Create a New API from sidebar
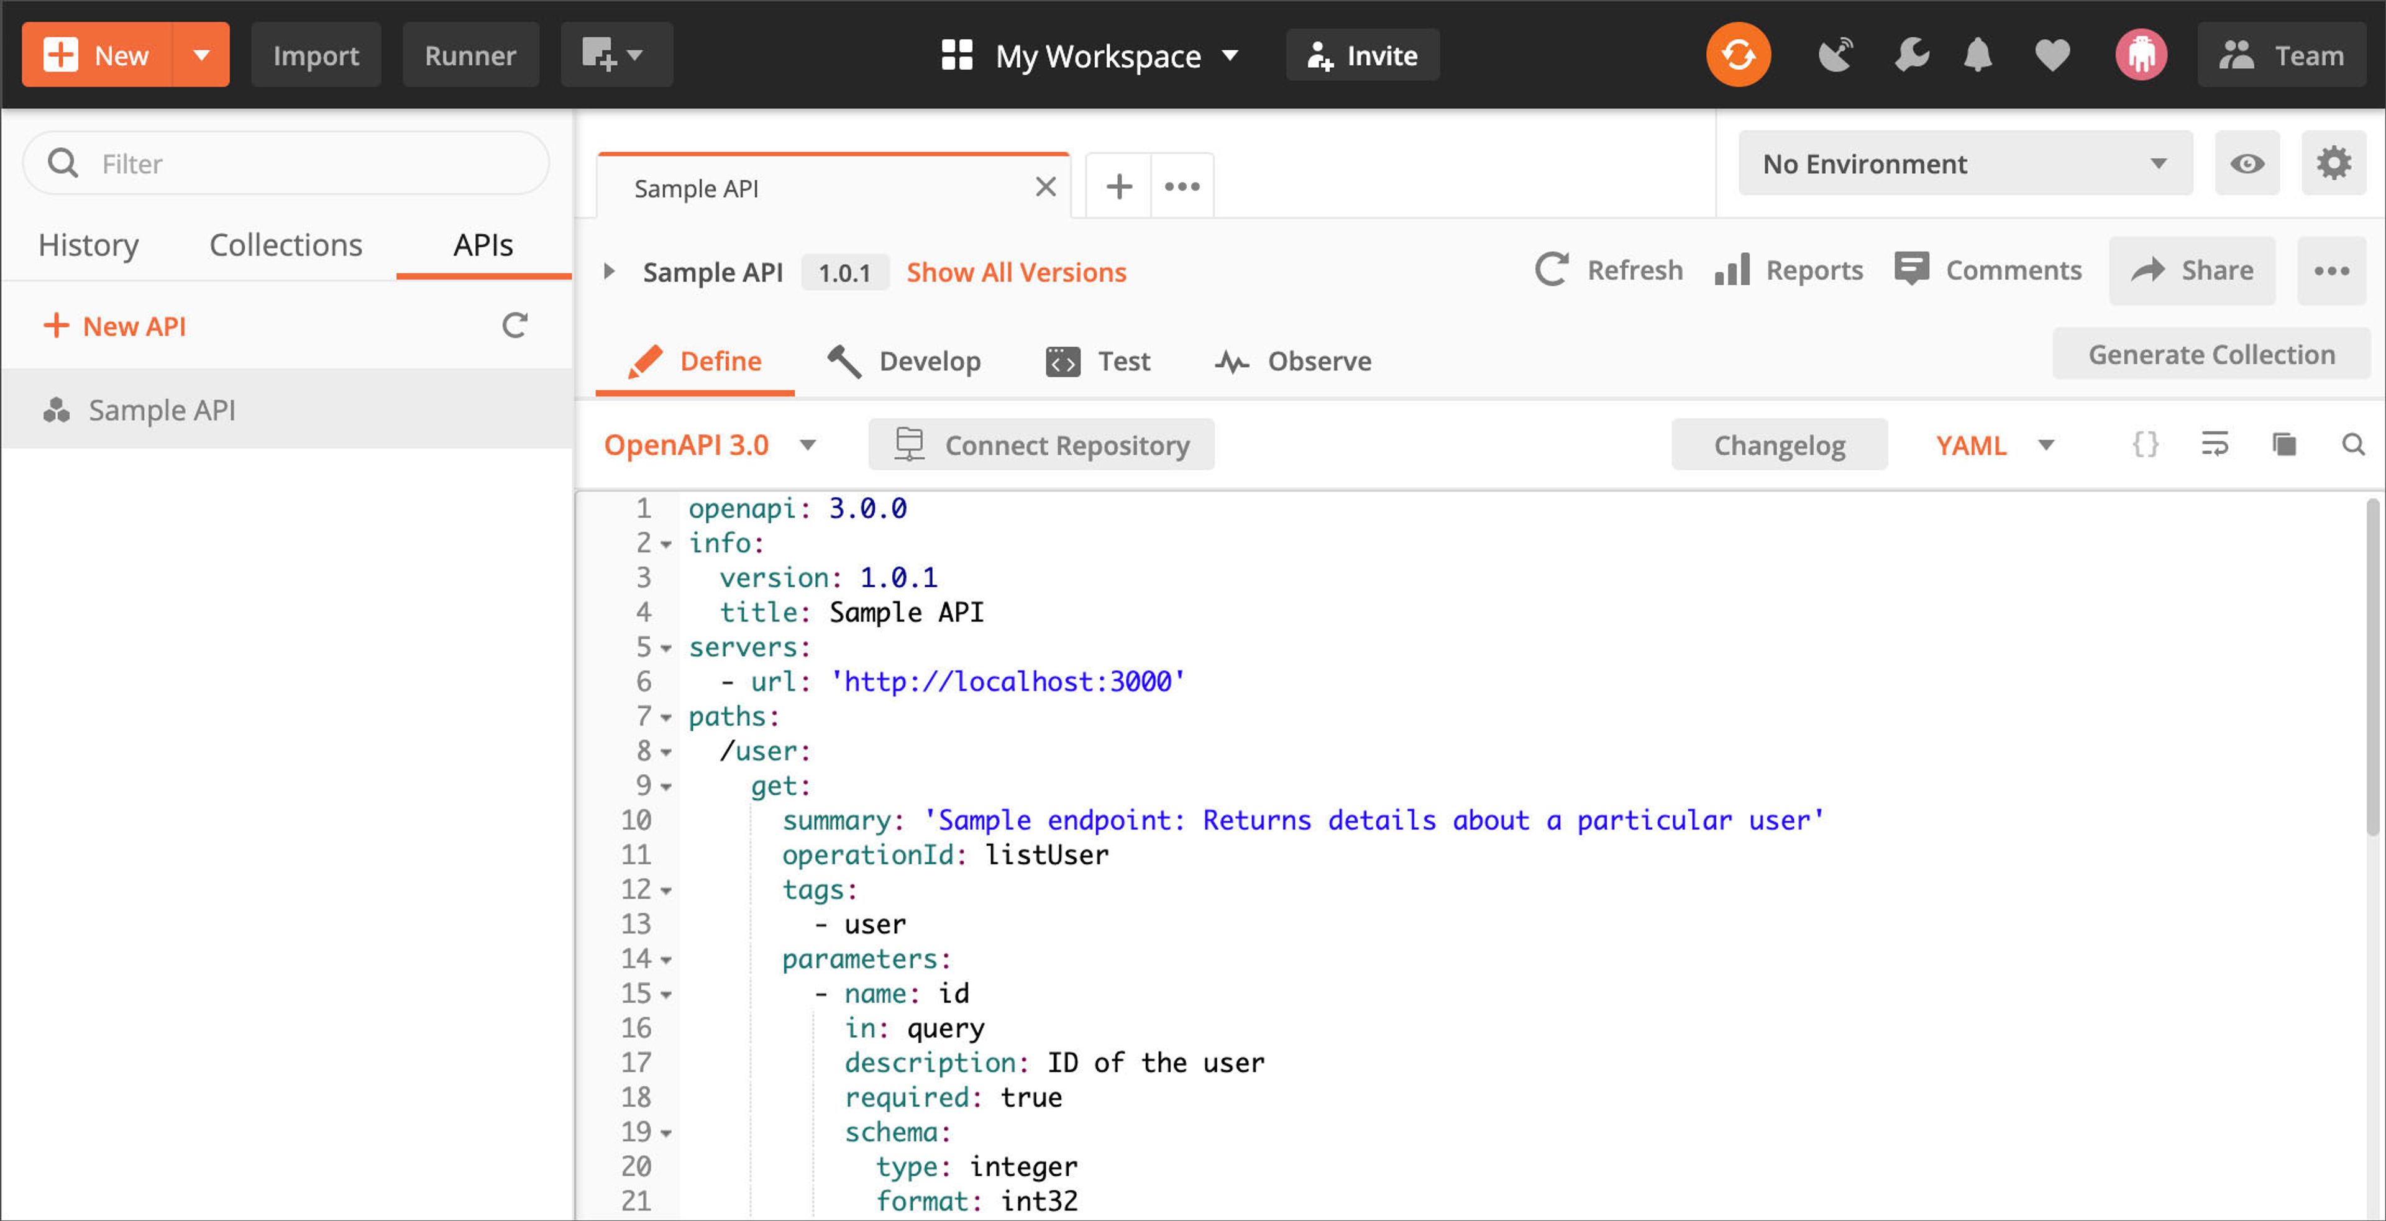This screenshot has height=1221, width=2386. tap(115, 326)
